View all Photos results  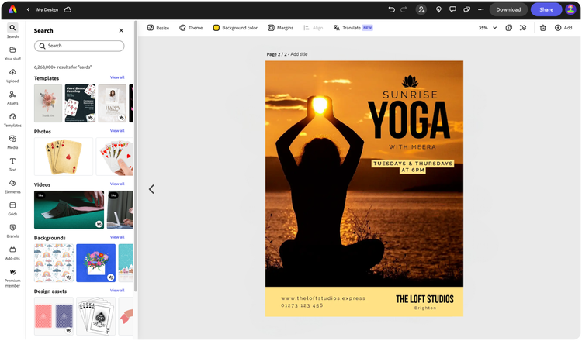(117, 130)
